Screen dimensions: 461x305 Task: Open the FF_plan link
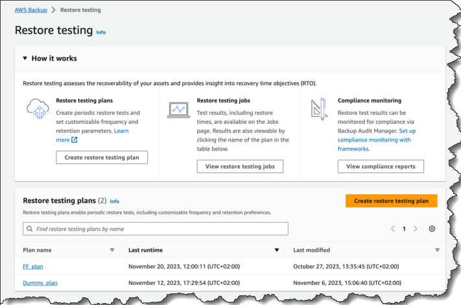33,267
